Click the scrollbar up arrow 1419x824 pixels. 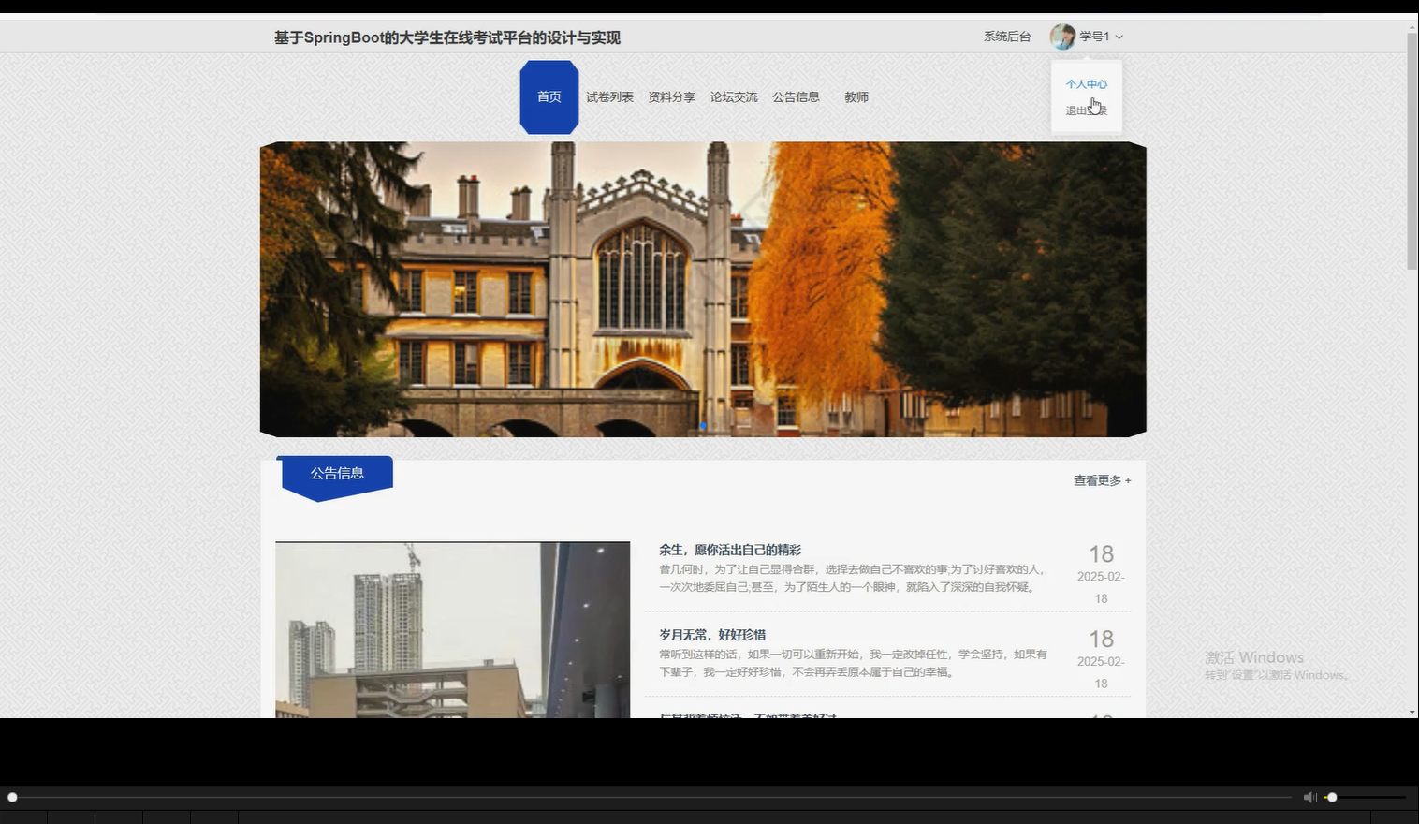(x=1412, y=27)
